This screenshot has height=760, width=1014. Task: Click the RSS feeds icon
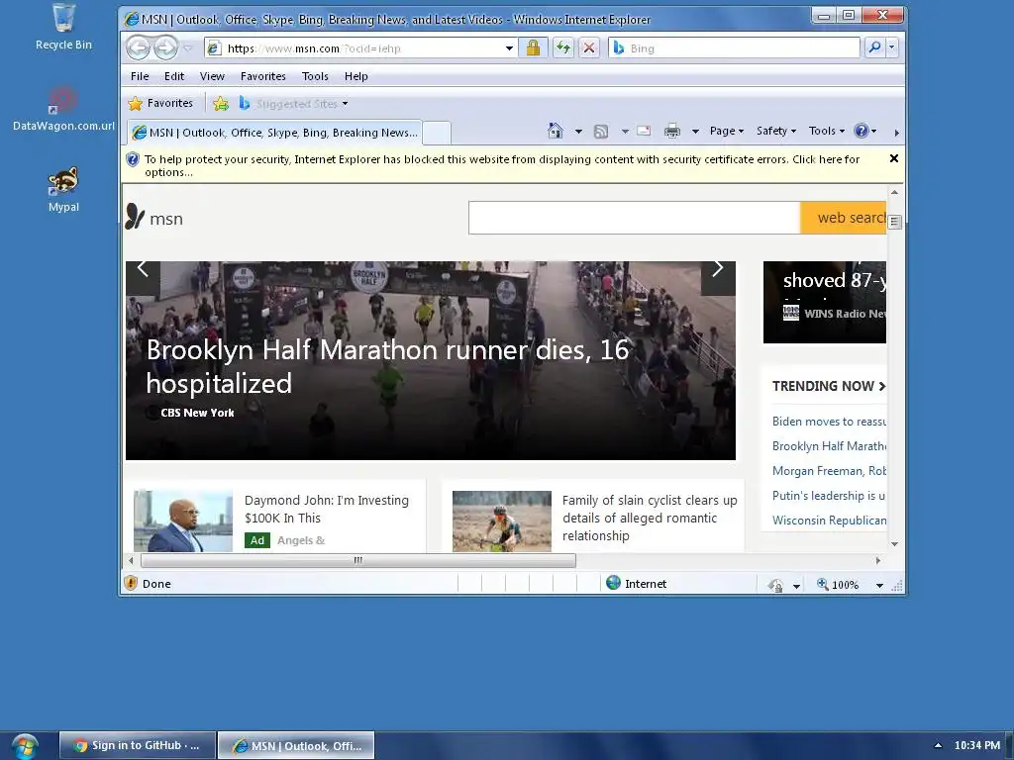601,132
